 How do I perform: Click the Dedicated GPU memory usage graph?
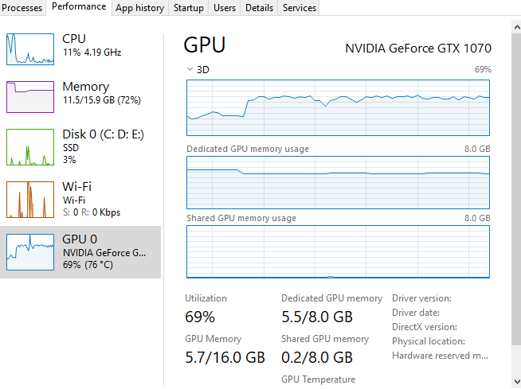[339, 184]
